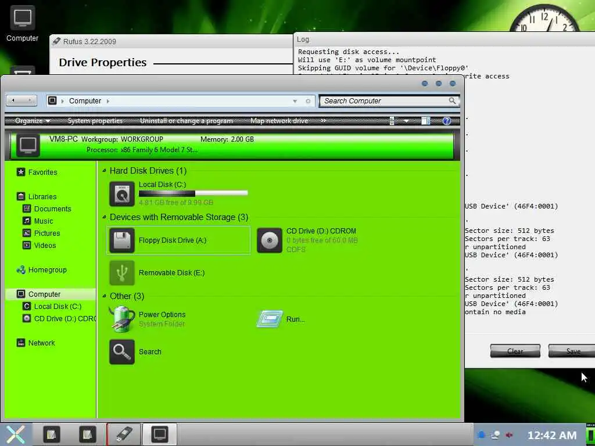The height and width of the screenshot is (446, 595).
Task: Click the computer icon in address bar
Action: (x=52, y=100)
